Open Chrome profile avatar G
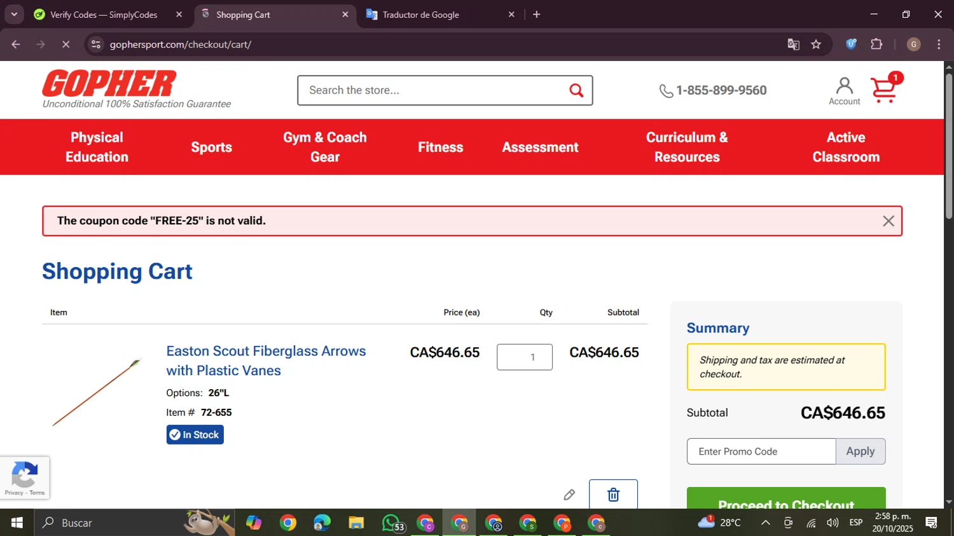The image size is (954, 536). pos(913,45)
